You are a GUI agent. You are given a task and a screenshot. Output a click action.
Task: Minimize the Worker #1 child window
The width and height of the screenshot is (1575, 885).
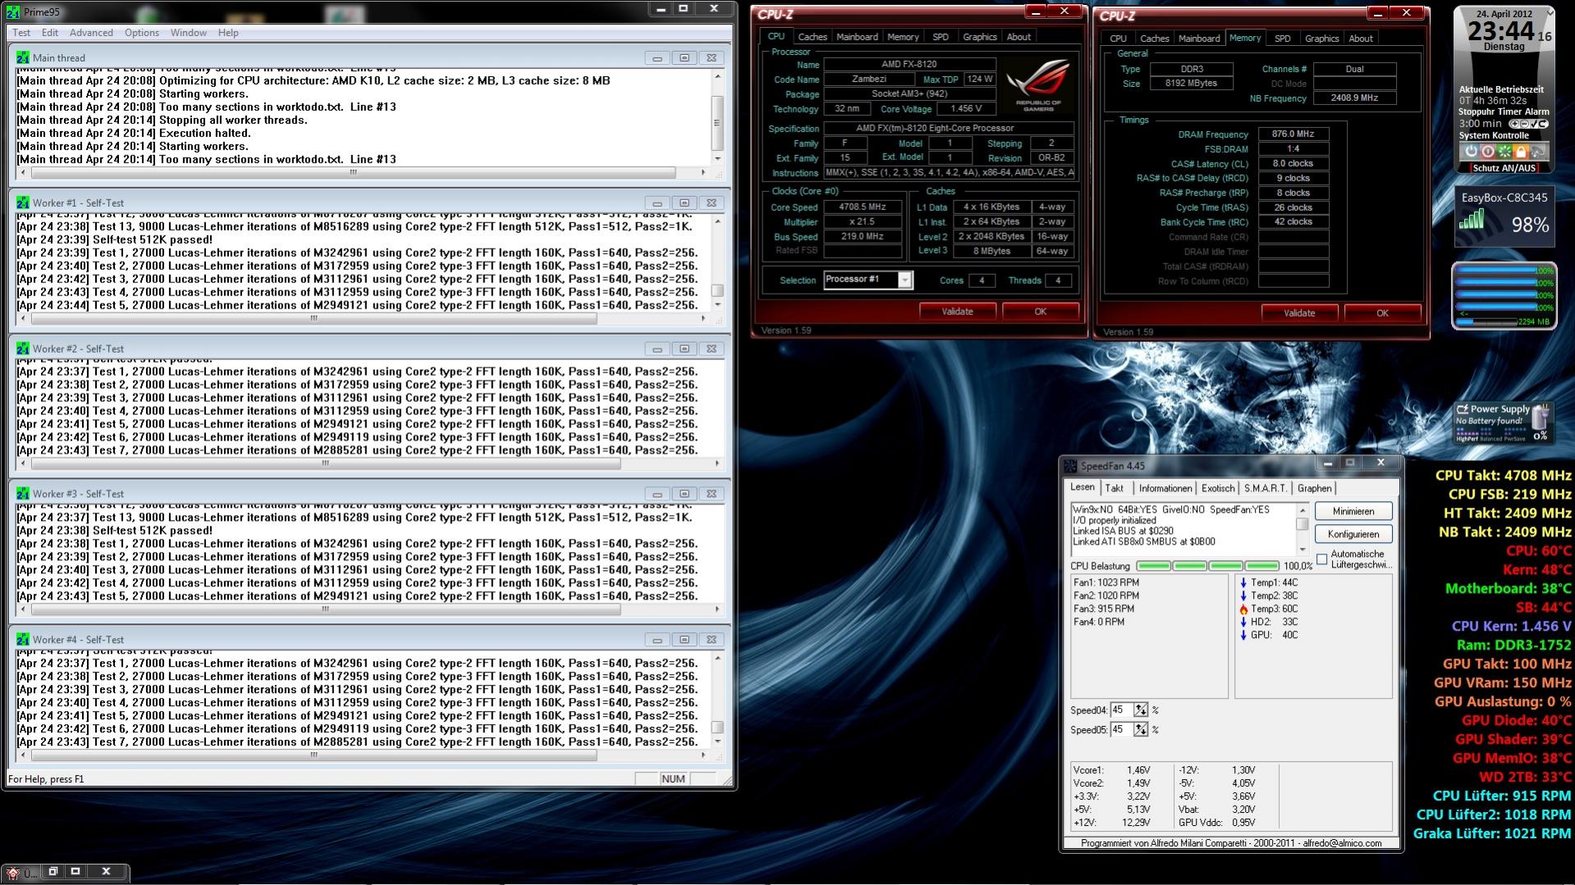tap(657, 203)
